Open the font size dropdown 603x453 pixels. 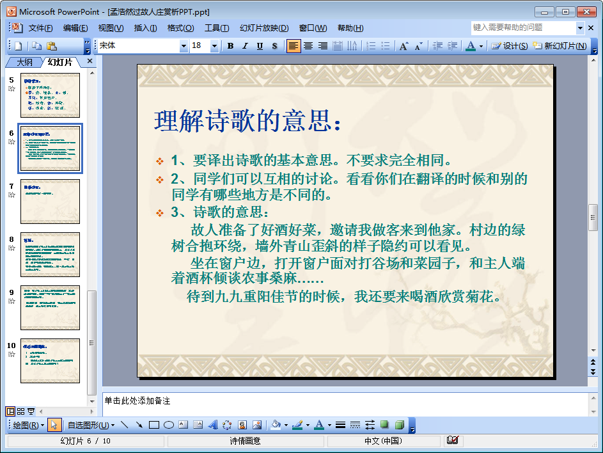coord(215,46)
